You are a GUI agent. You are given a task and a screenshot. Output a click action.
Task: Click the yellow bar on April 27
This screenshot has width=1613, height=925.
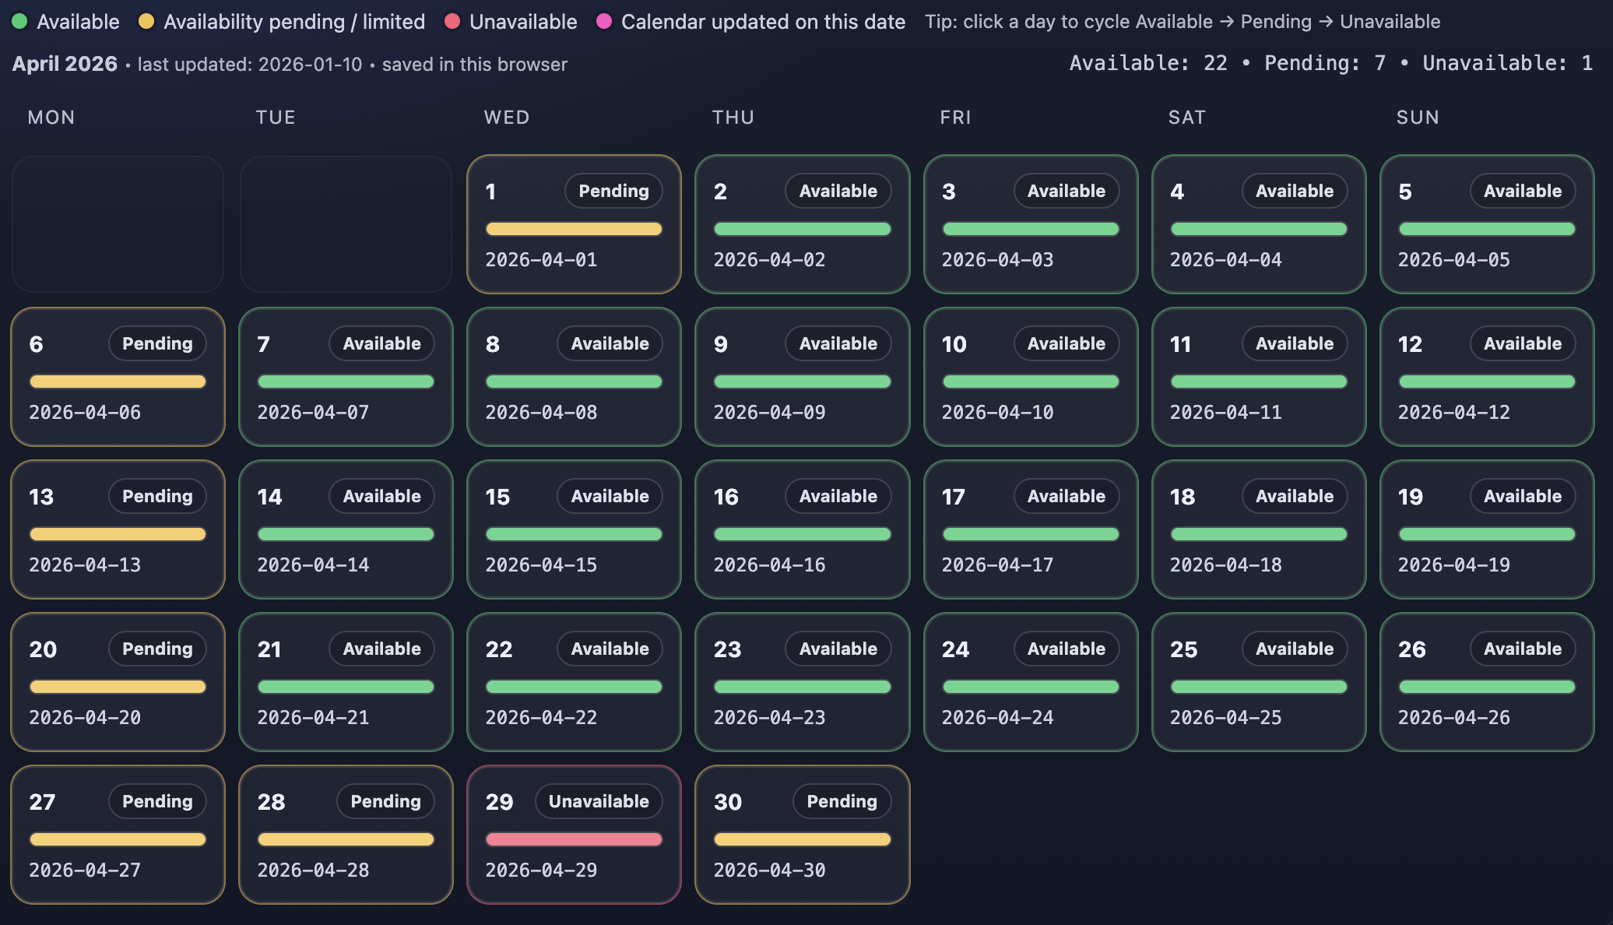[x=118, y=839]
